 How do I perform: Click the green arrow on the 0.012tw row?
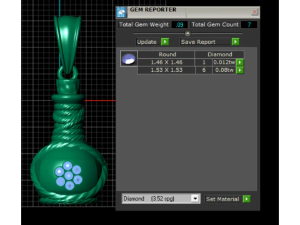coord(240,62)
